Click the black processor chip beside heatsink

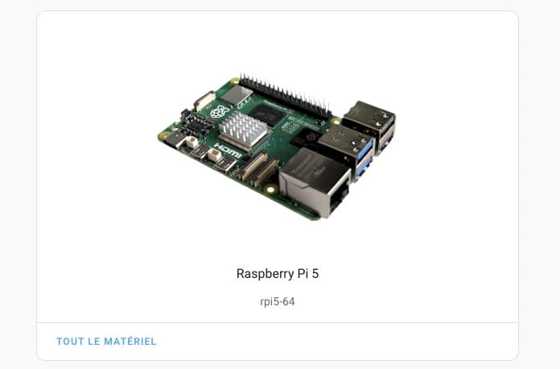point(267,114)
